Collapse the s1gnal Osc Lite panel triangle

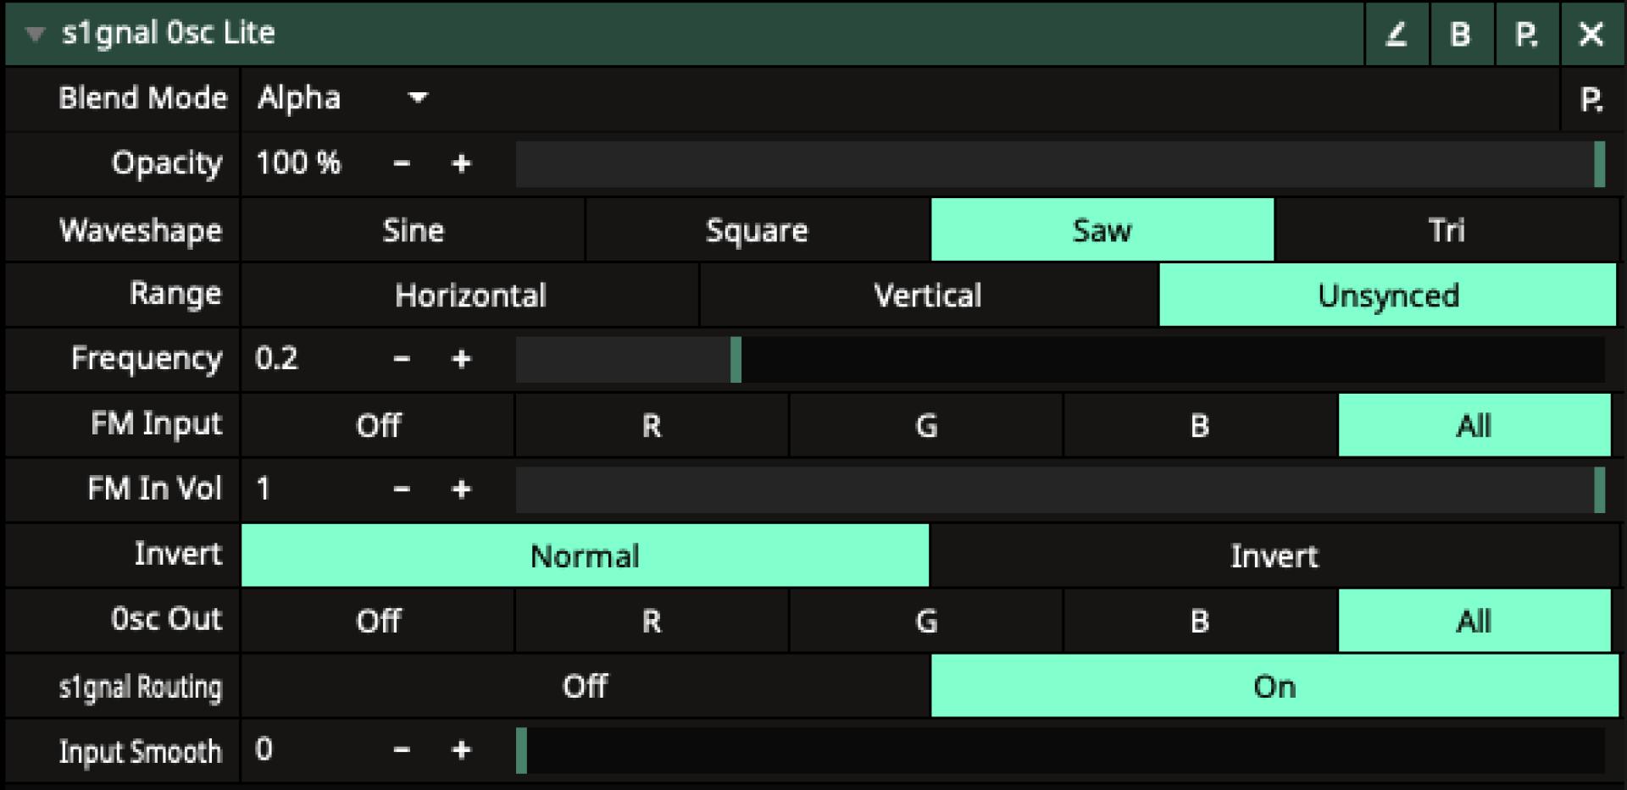[x=35, y=34]
